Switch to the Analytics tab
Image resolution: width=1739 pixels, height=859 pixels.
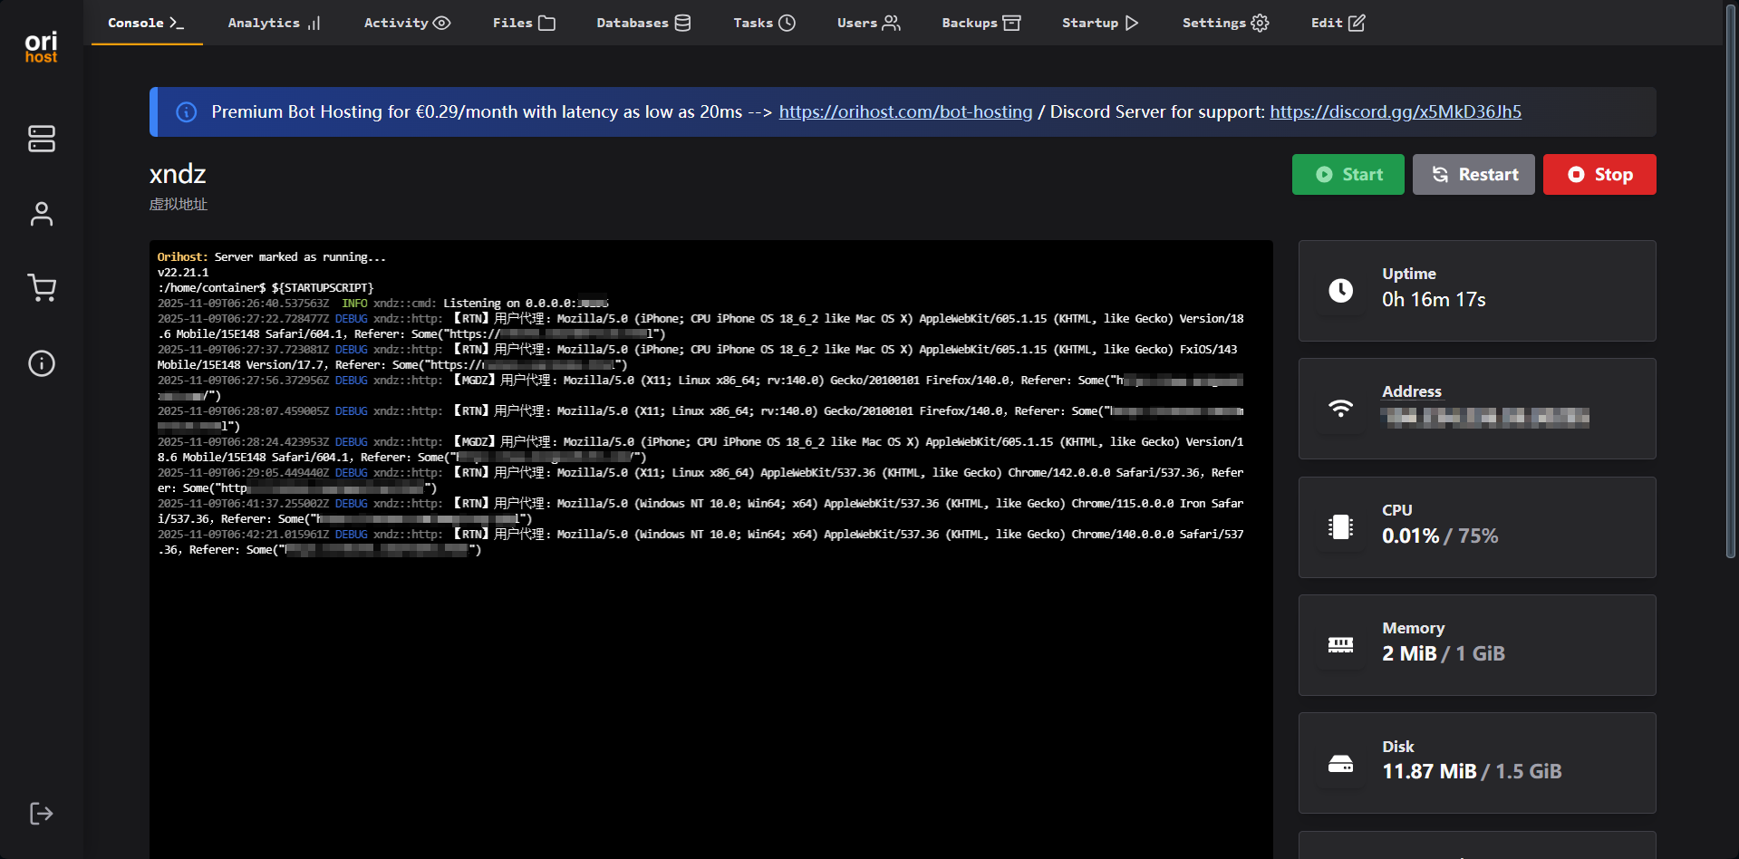[274, 23]
